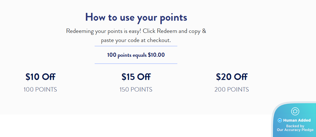The image size is (316, 137).
Task: Click the bold $10.00 amount
Action: click(x=156, y=55)
